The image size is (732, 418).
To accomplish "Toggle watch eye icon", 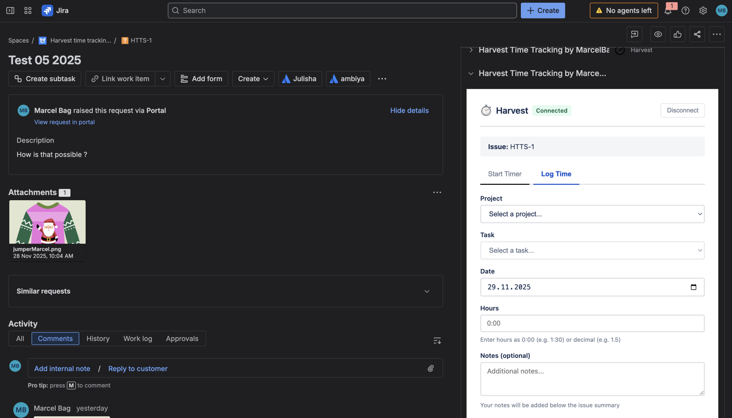I will coord(658,34).
